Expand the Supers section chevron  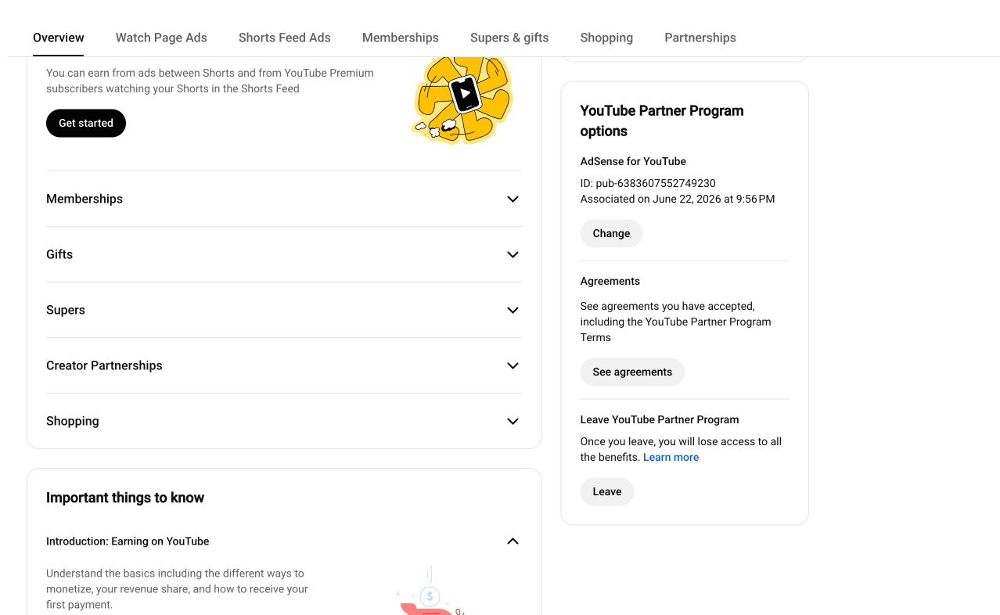pyautogui.click(x=513, y=310)
